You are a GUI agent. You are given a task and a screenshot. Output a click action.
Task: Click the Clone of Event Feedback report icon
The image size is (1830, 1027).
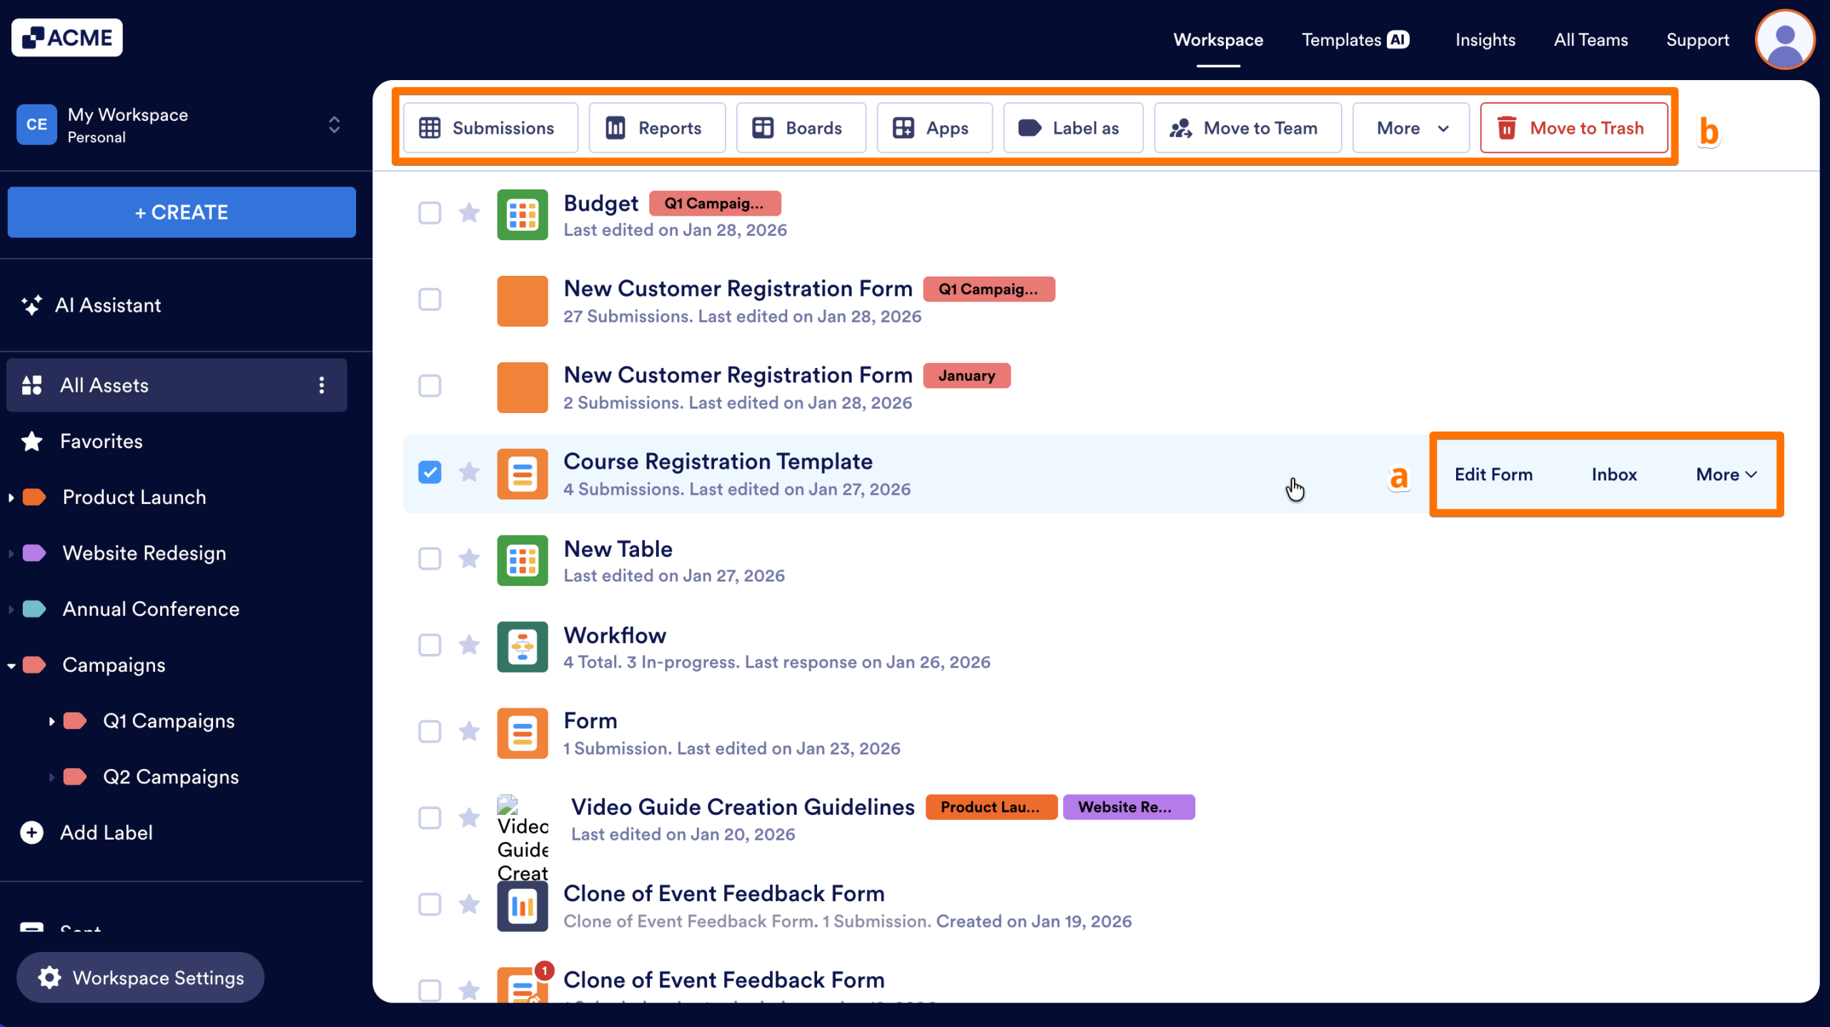[523, 906]
